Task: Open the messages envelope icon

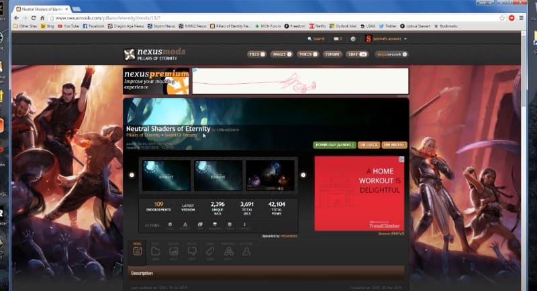Action: pos(338,39)
